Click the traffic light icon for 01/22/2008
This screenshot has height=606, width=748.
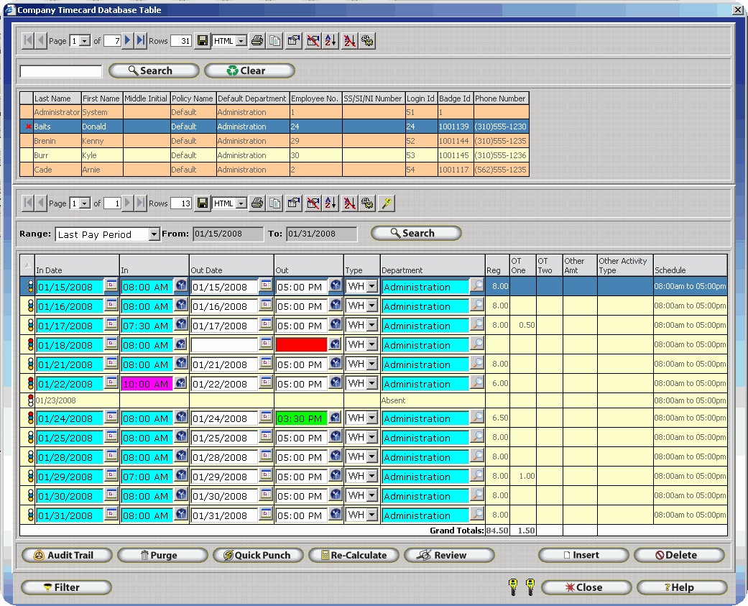click(30, 384)
